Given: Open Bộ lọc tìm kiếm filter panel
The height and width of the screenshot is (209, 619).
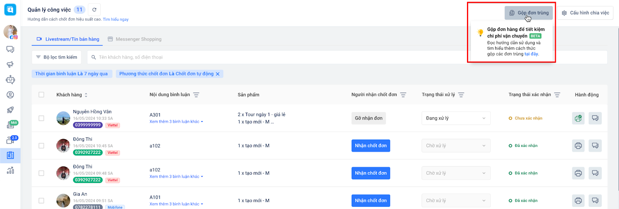Looking at the screenshot, I should tap(56, 57).
